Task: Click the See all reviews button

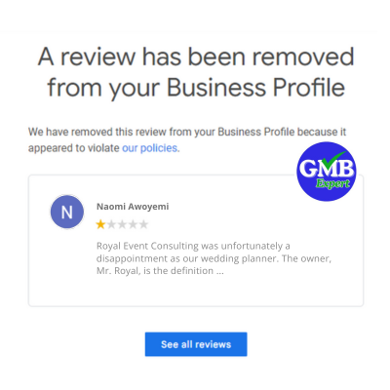Action: point(196,344)
